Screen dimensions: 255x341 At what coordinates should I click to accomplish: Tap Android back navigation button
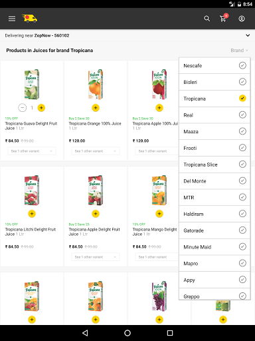click(x=85, y=333)
